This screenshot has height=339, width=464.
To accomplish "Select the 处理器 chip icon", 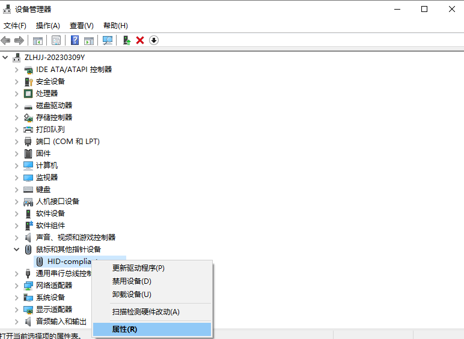I will (28, 94).
